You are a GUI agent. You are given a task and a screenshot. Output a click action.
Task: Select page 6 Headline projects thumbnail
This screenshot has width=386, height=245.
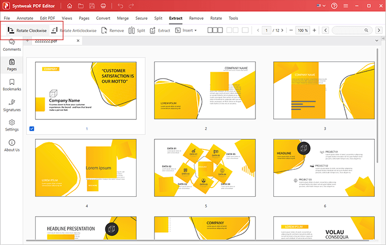324,168
